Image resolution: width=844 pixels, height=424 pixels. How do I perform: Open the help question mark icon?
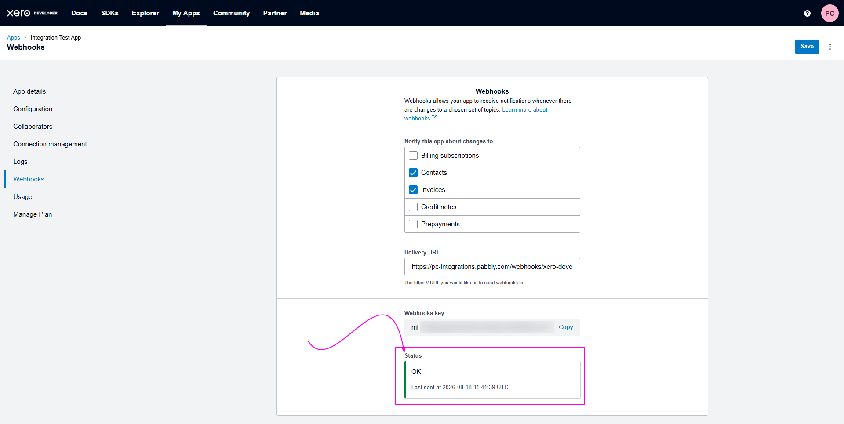point(807,13)
